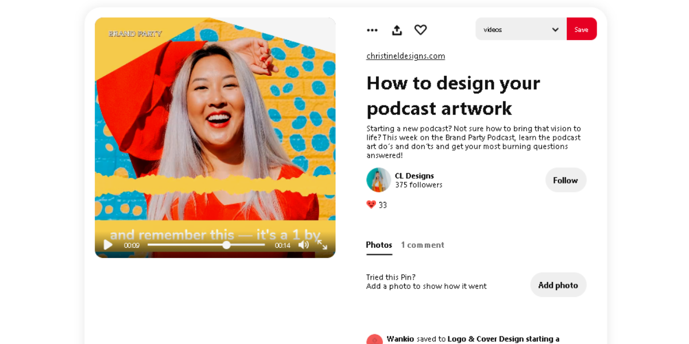The height and width of the screenshot is (344, 689).
Task: Play the podcast artwork video
Action: click(108, 245)
